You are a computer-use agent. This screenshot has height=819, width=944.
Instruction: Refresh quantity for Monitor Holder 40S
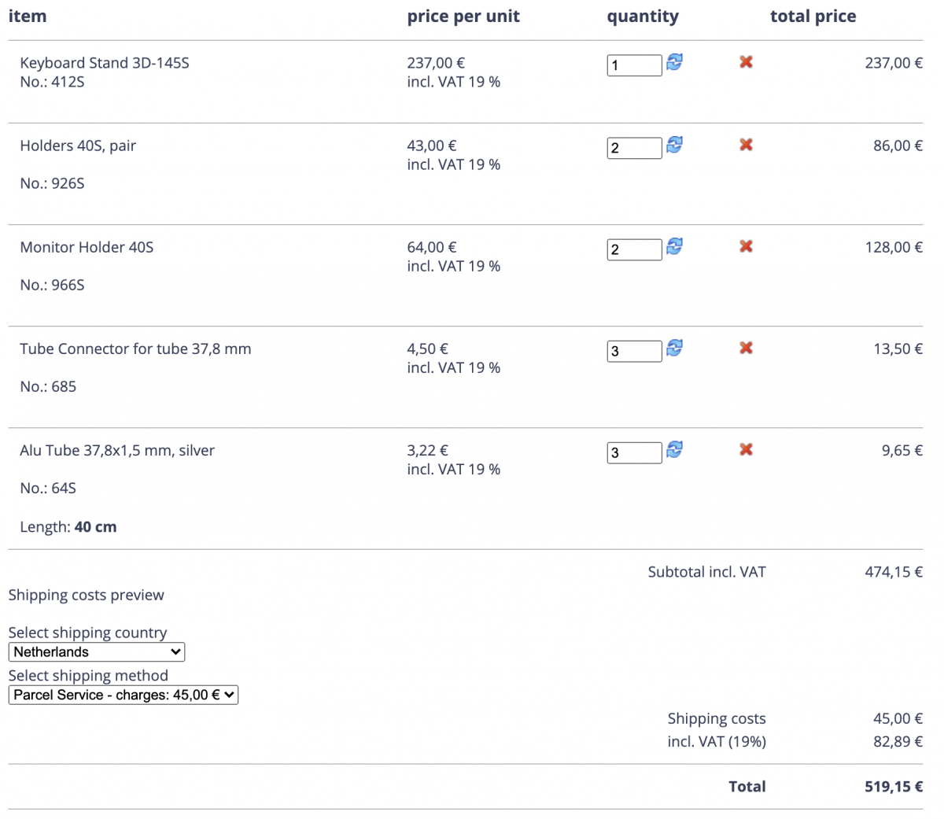coord(674,245)
